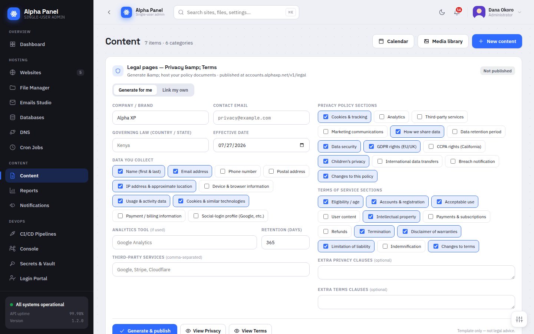Click the Analytics Tool input field
This screenshot has width=534, height=334.
(185, 242)
